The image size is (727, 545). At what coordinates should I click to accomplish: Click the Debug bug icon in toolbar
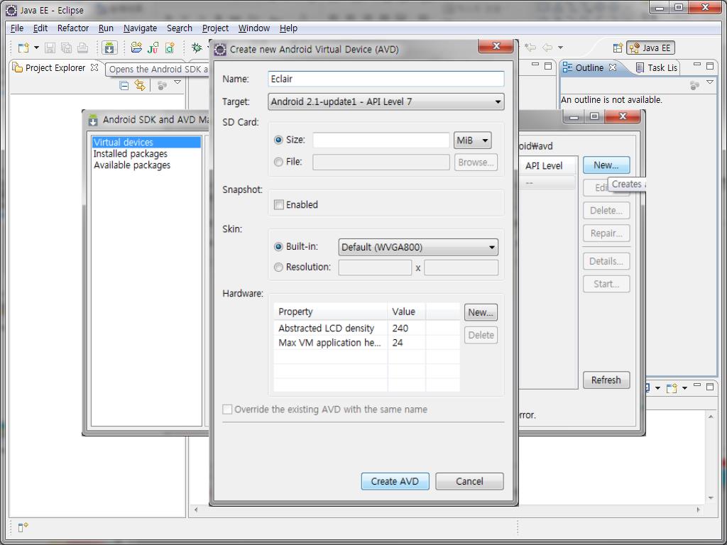197,48
